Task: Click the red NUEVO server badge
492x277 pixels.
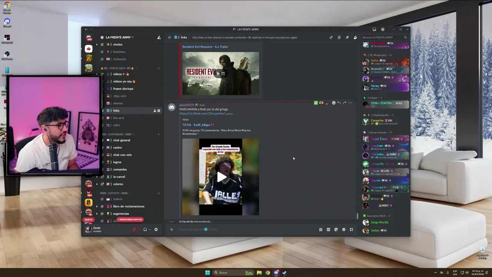Action: 89,220
